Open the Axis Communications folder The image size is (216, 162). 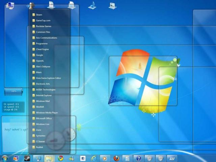tap(45, 38)
